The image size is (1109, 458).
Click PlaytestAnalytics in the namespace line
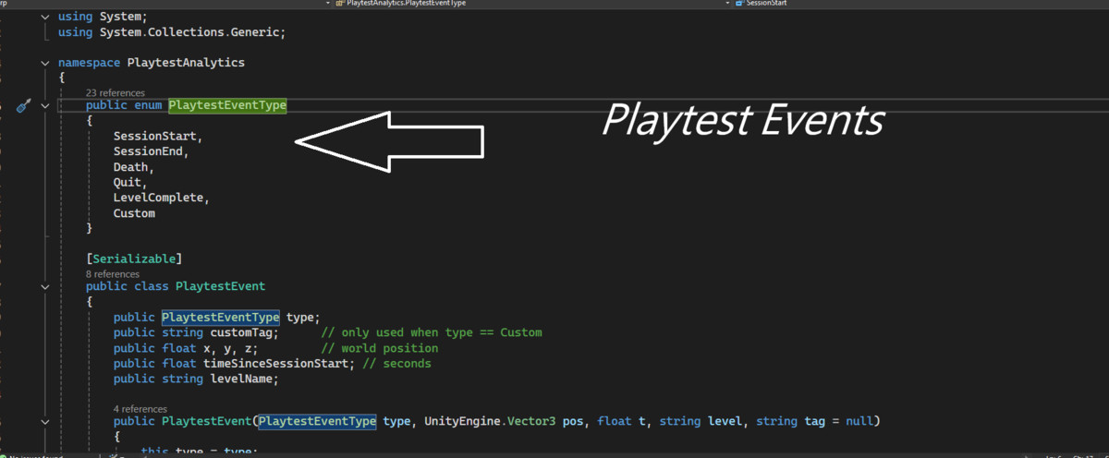[186, 63]
